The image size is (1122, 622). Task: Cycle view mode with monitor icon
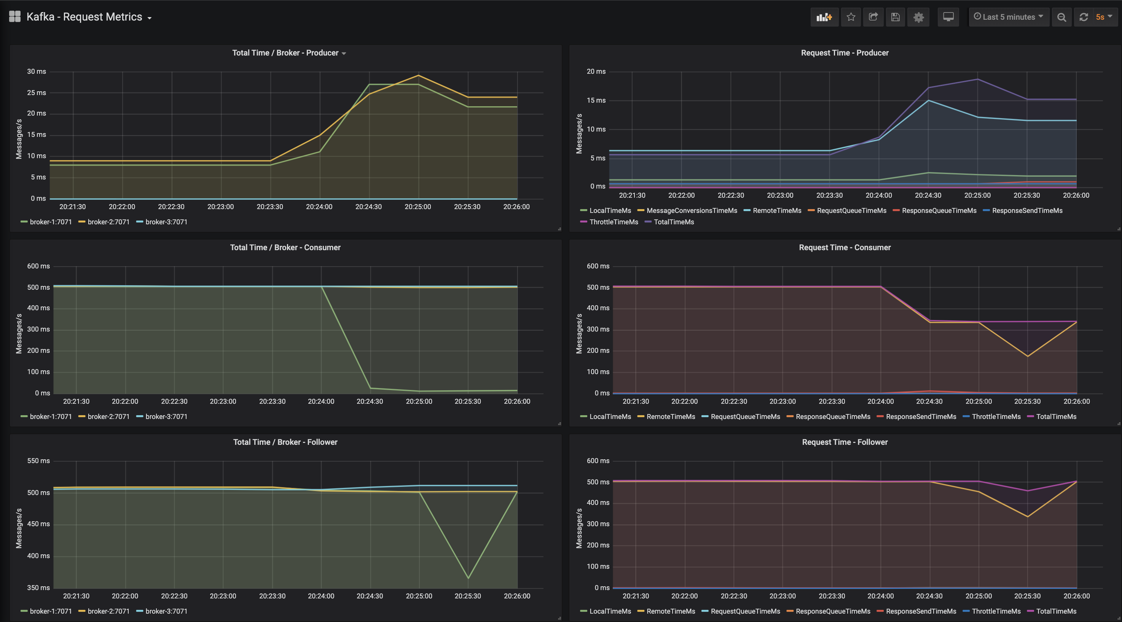(x=948, y=17)
